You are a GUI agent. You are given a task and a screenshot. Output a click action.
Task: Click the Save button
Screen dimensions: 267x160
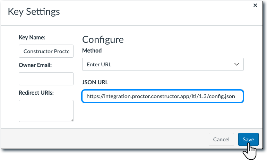(x=248, y=139)
